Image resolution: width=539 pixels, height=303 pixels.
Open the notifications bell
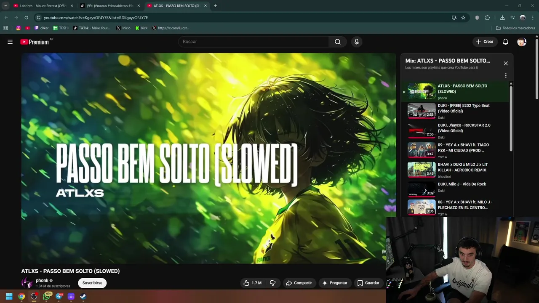coord(506,42)
